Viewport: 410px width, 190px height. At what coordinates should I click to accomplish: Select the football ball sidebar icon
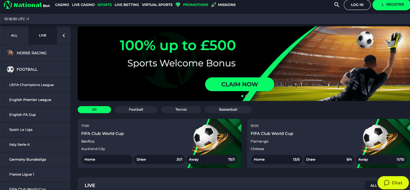(10, 69)
